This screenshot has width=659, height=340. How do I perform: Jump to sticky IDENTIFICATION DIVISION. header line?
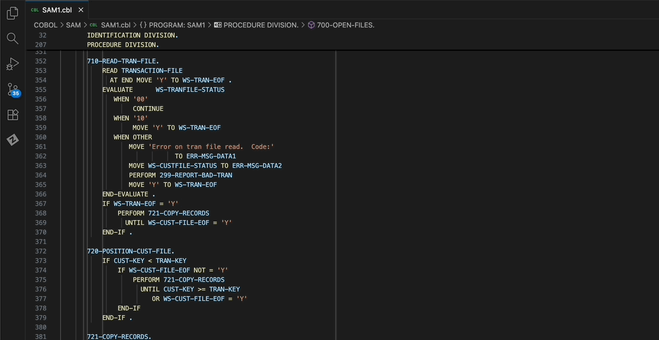click(x=132, y=35)
